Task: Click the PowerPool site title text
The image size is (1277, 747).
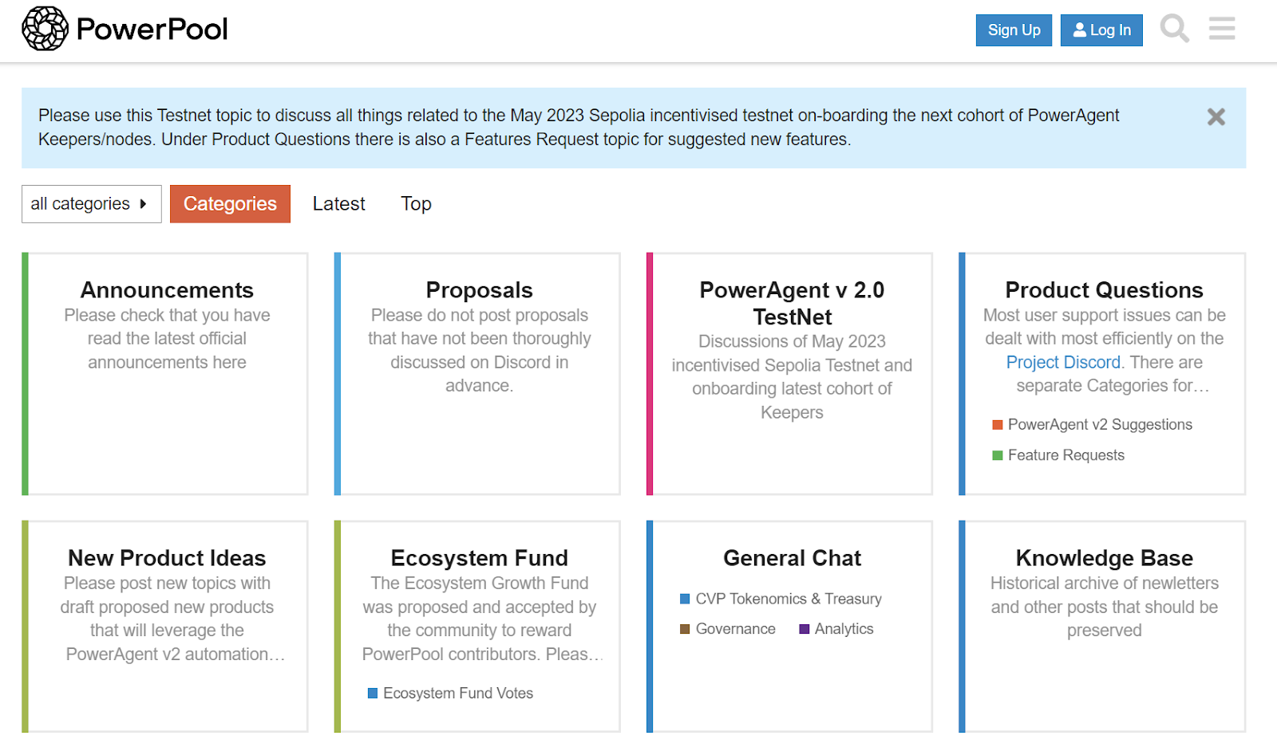Action: [x=152, y=29]
